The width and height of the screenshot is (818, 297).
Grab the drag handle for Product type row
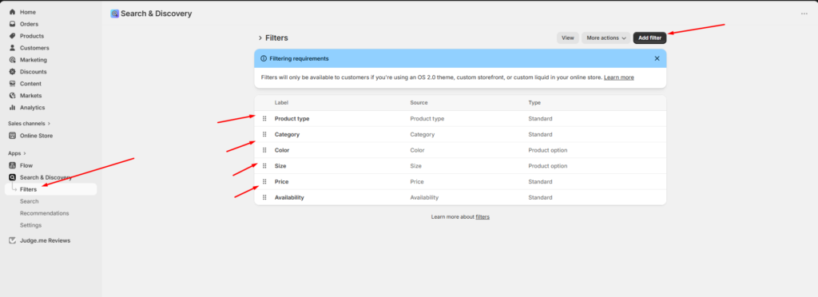(264, 119)
